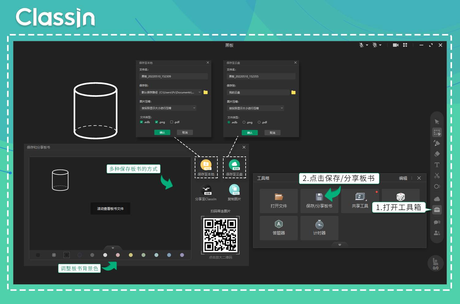Viewport: 460px width, 304px height.
Task: Click 编辑 in the toolbox header
Action: [403, 178]
